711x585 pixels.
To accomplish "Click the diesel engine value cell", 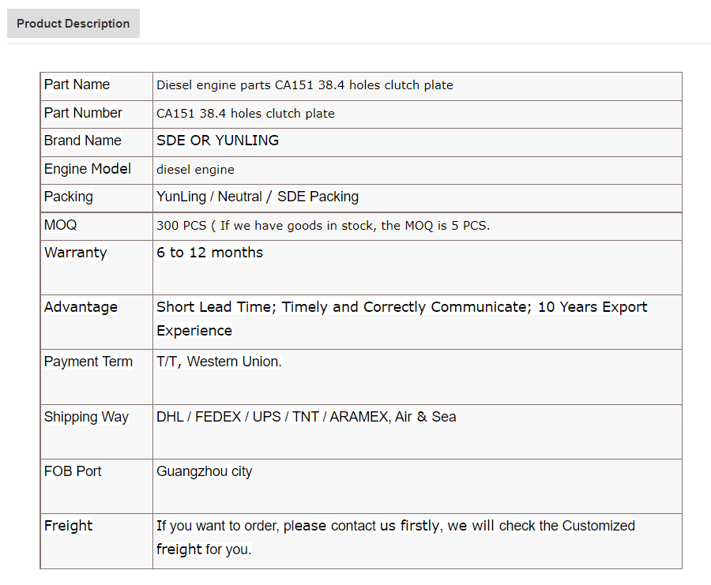I will pyautogui.click(x=417, y=171).
